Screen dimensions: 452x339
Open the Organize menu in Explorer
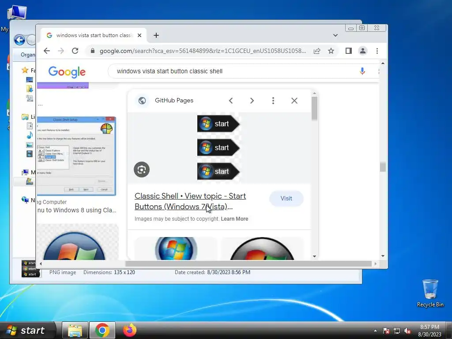pyautogui.click(x=28, y=55)
